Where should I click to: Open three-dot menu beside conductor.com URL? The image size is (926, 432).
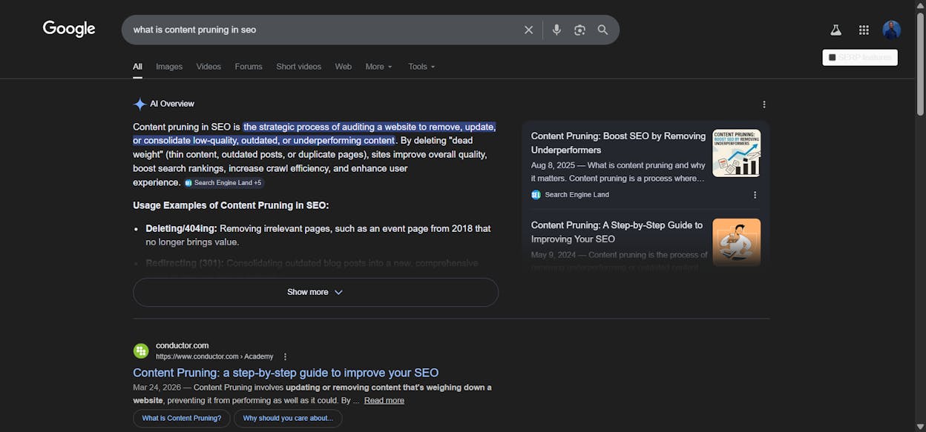(x=285, y=356)
